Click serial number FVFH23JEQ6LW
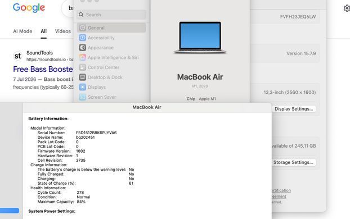 click(x=298, y=17)
